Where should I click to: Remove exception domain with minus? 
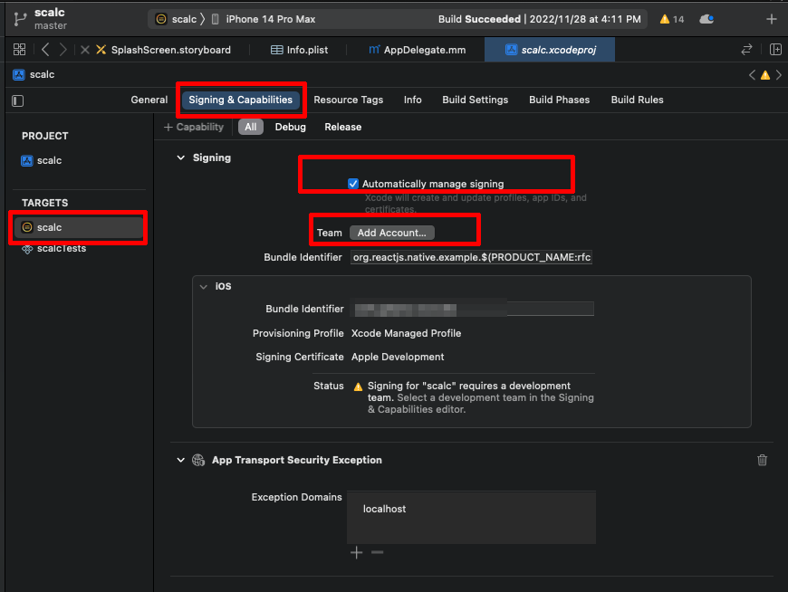pos(378,553)
